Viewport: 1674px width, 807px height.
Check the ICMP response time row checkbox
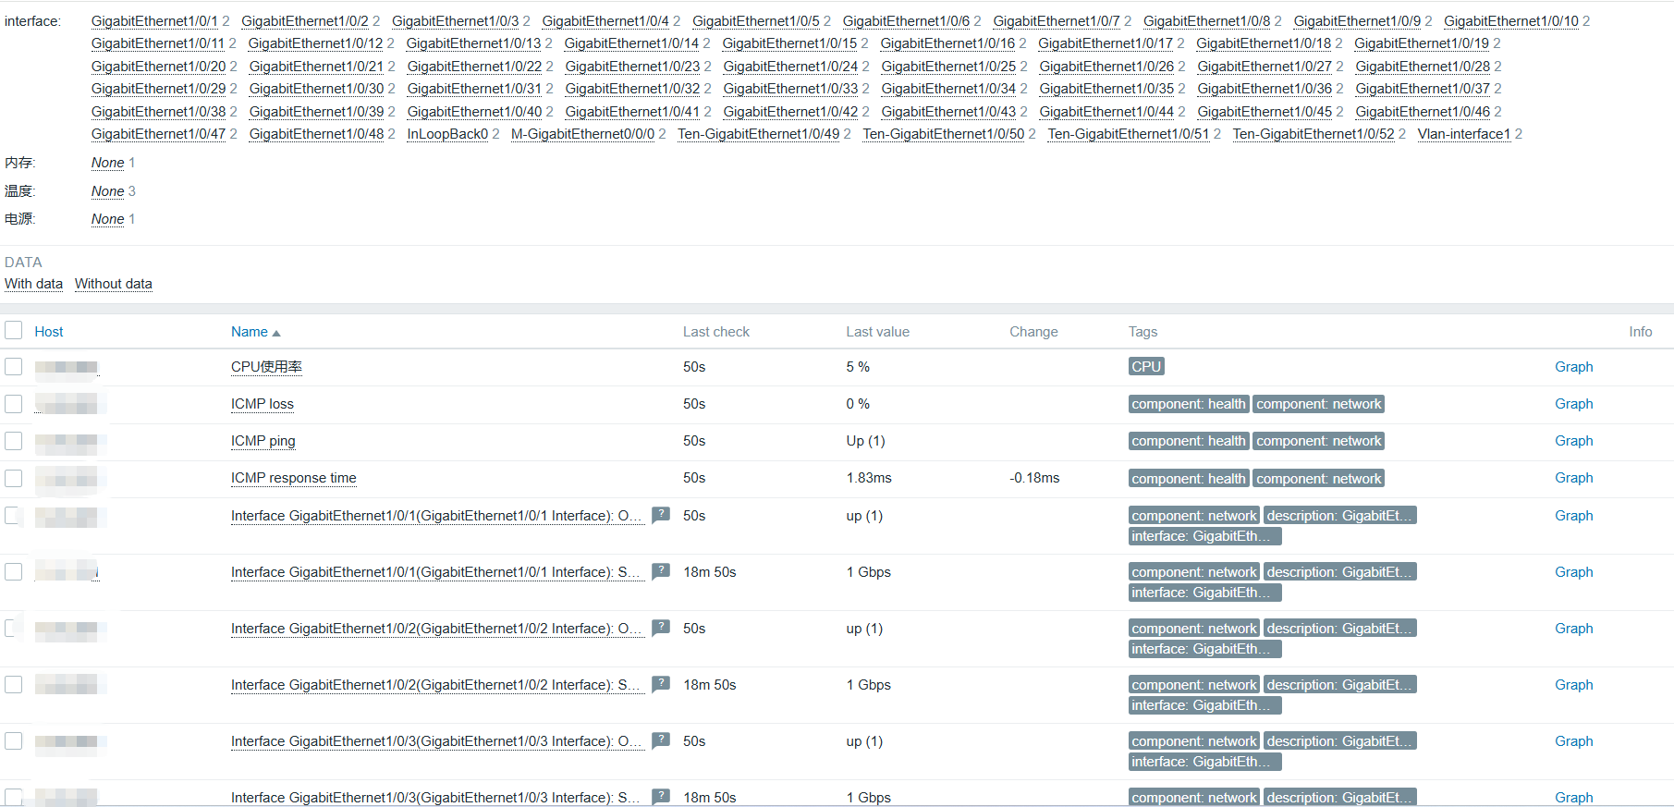coord(14,478)
